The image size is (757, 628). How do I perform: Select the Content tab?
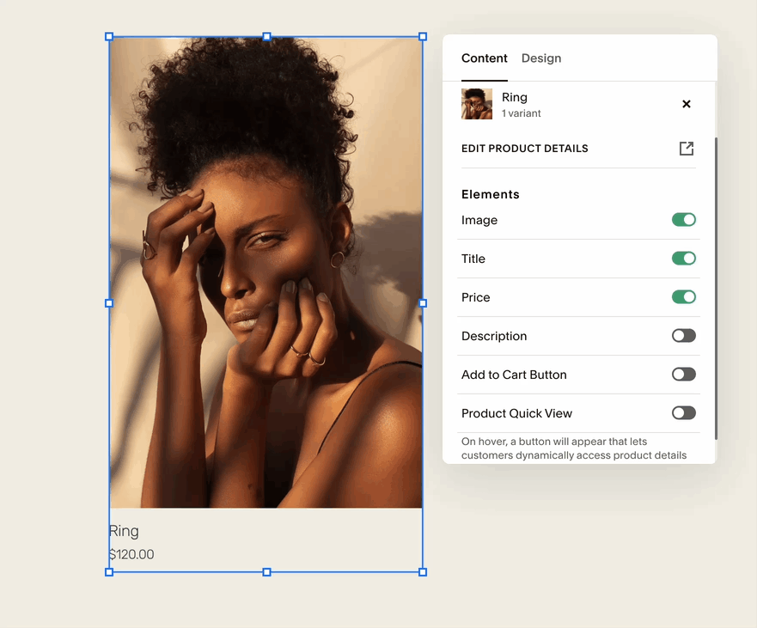(485, 58)
